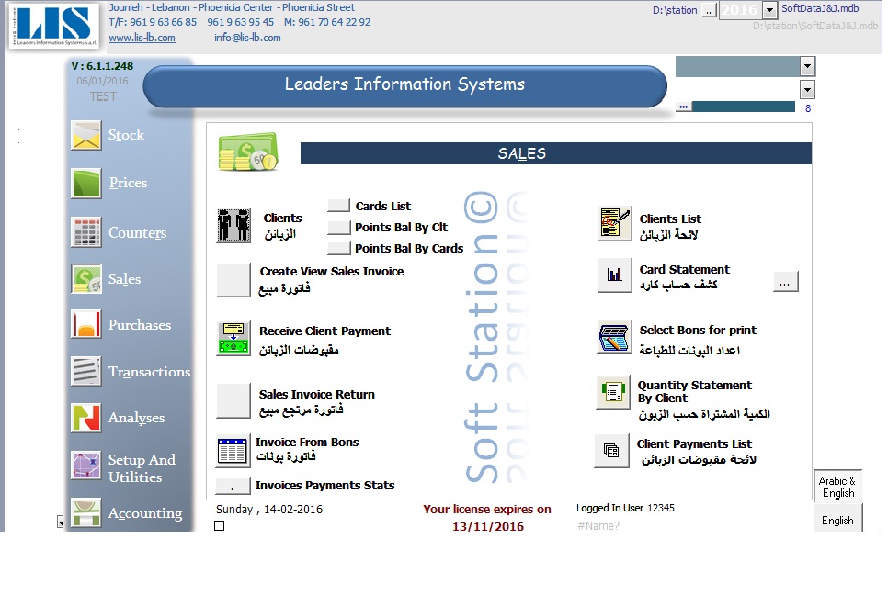The image size is (888, 595).
Task: Click the Quantity Statement By Client icon
Action: 613,391
